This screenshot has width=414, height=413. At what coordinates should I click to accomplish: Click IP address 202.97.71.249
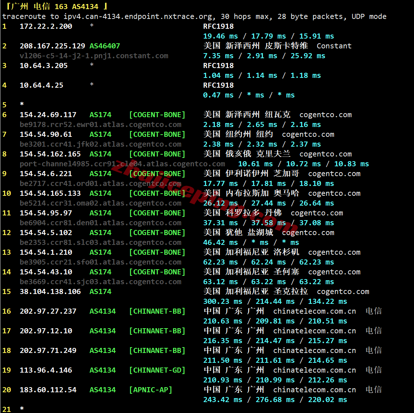48,351
